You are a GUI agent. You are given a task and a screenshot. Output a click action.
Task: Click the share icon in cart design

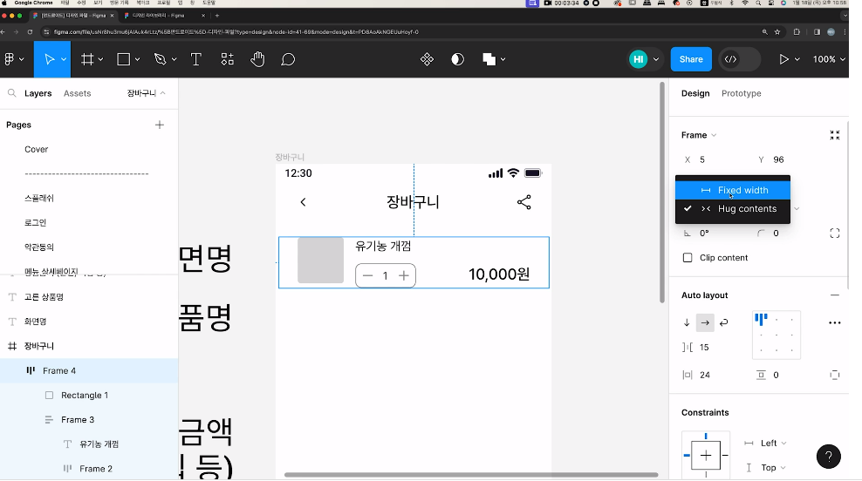click(x=523, y=202)
